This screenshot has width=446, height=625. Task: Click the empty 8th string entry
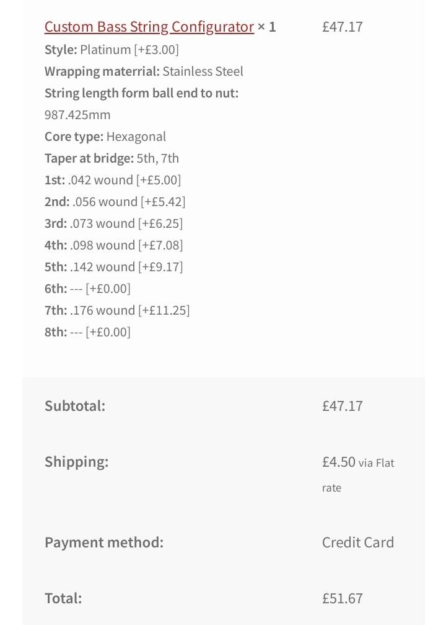click(87, 332)
